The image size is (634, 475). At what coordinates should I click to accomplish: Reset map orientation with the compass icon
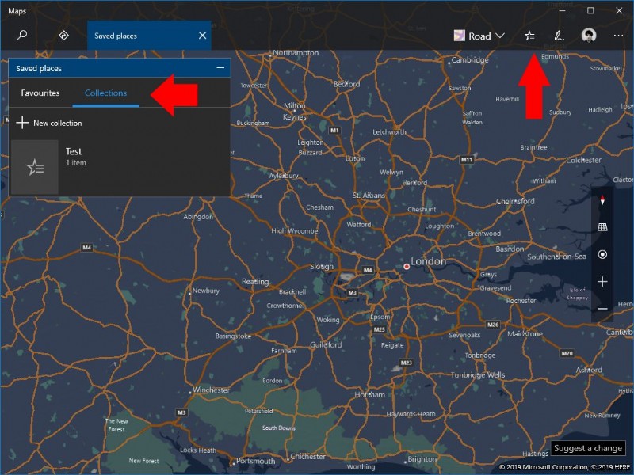coord(602,200)
